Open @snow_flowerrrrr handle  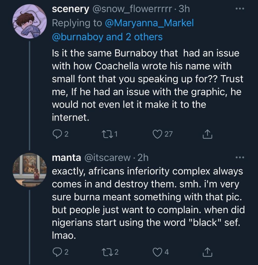tap(132, 9)
